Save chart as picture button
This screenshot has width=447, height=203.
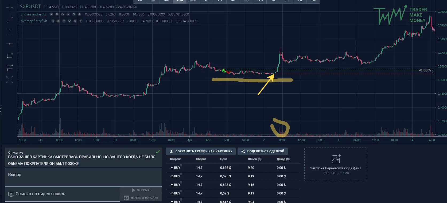pos(201,151)
